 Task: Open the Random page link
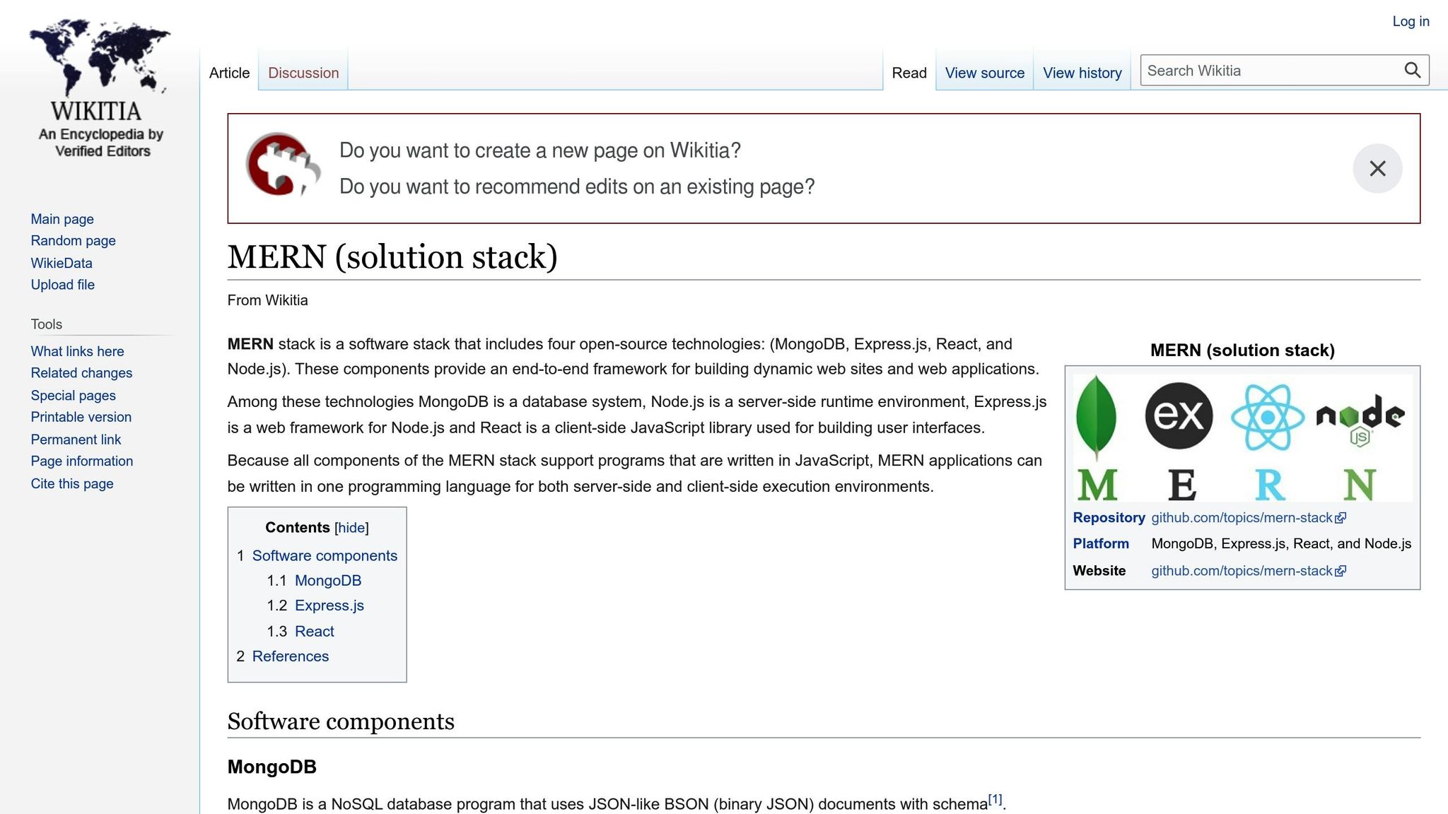coord(73,240)
